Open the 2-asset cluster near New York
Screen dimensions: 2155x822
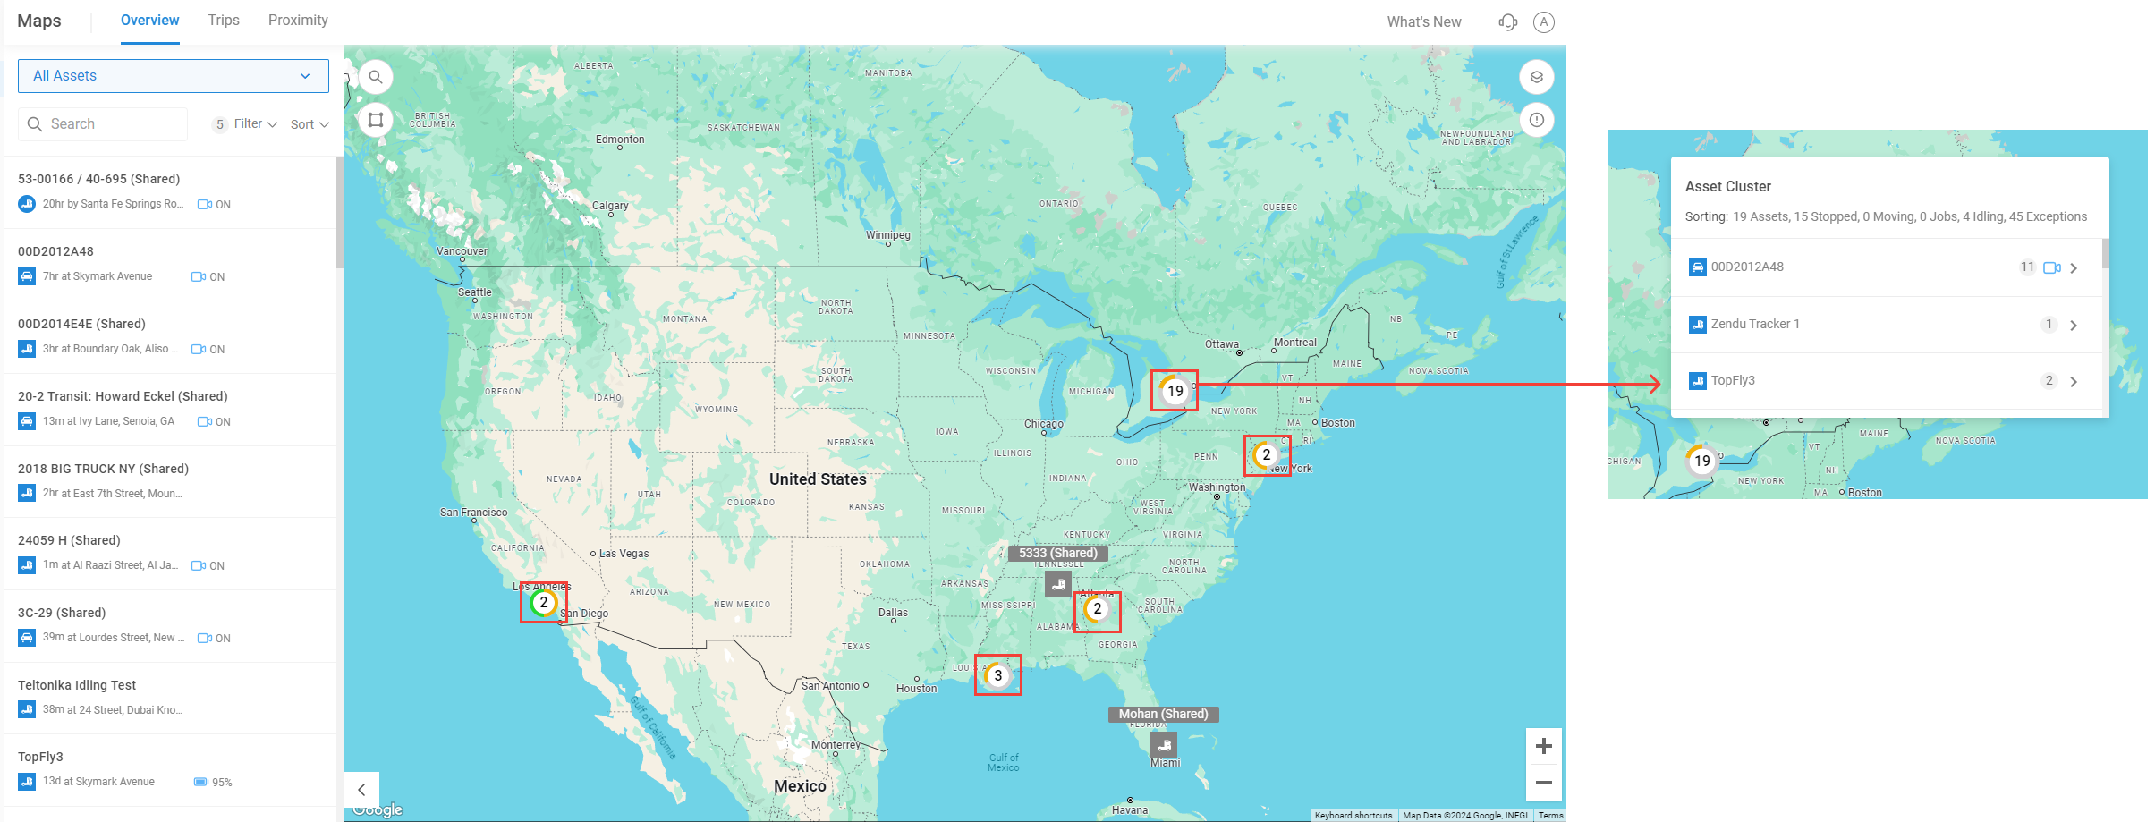tap(1266, 454)
